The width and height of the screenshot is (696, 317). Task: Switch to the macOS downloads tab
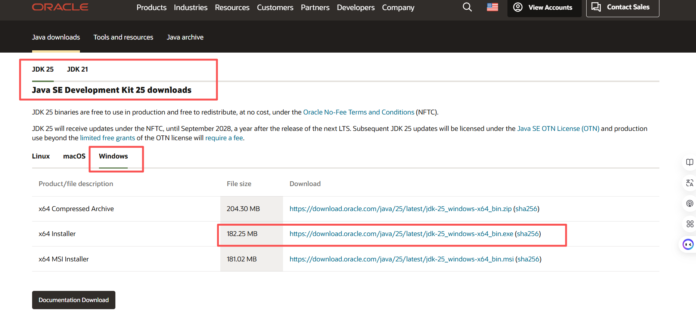click(74, 156)
